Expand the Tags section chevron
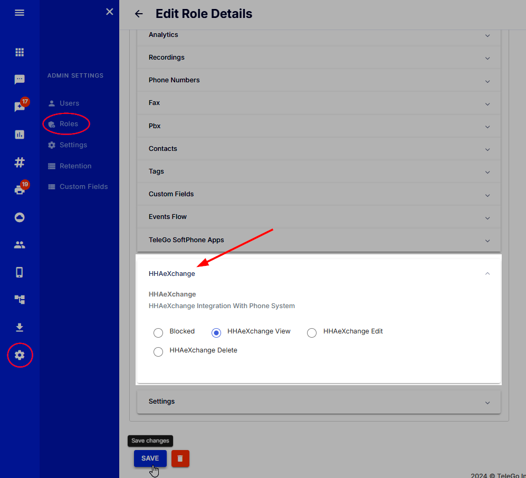Image resolution: width=526 pixels, height=478 pixels. 487,173
